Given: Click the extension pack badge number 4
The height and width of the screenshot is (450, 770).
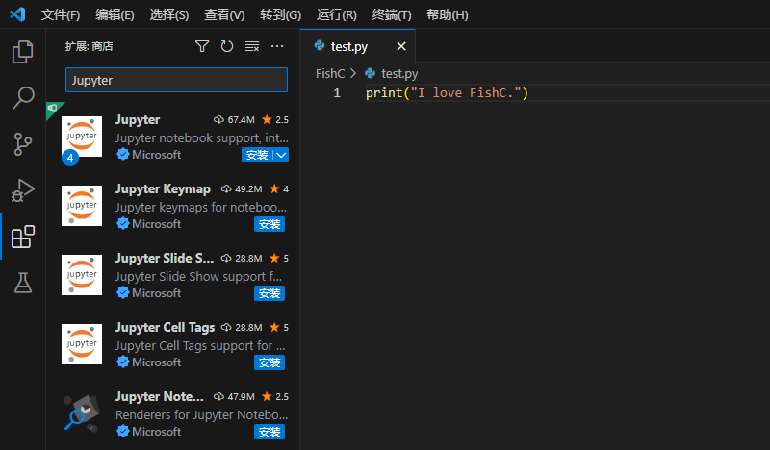Looking at the screenshot, I should [70, 158].
